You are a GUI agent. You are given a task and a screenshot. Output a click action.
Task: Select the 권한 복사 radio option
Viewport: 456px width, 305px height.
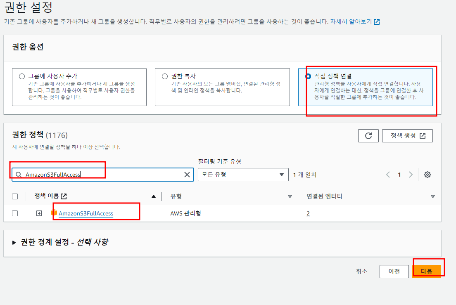coord(165,76)
